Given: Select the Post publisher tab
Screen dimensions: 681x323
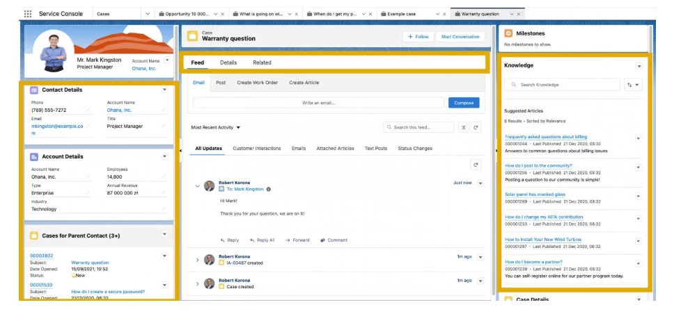Looking at the screenshot, I should (x=221, y=83).
